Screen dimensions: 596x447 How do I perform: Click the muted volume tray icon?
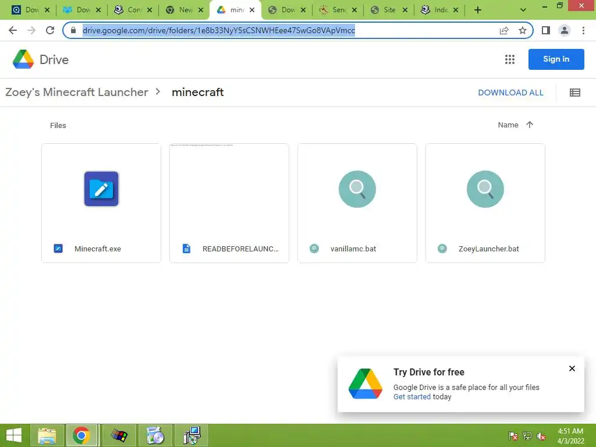[x=541, y=436]
